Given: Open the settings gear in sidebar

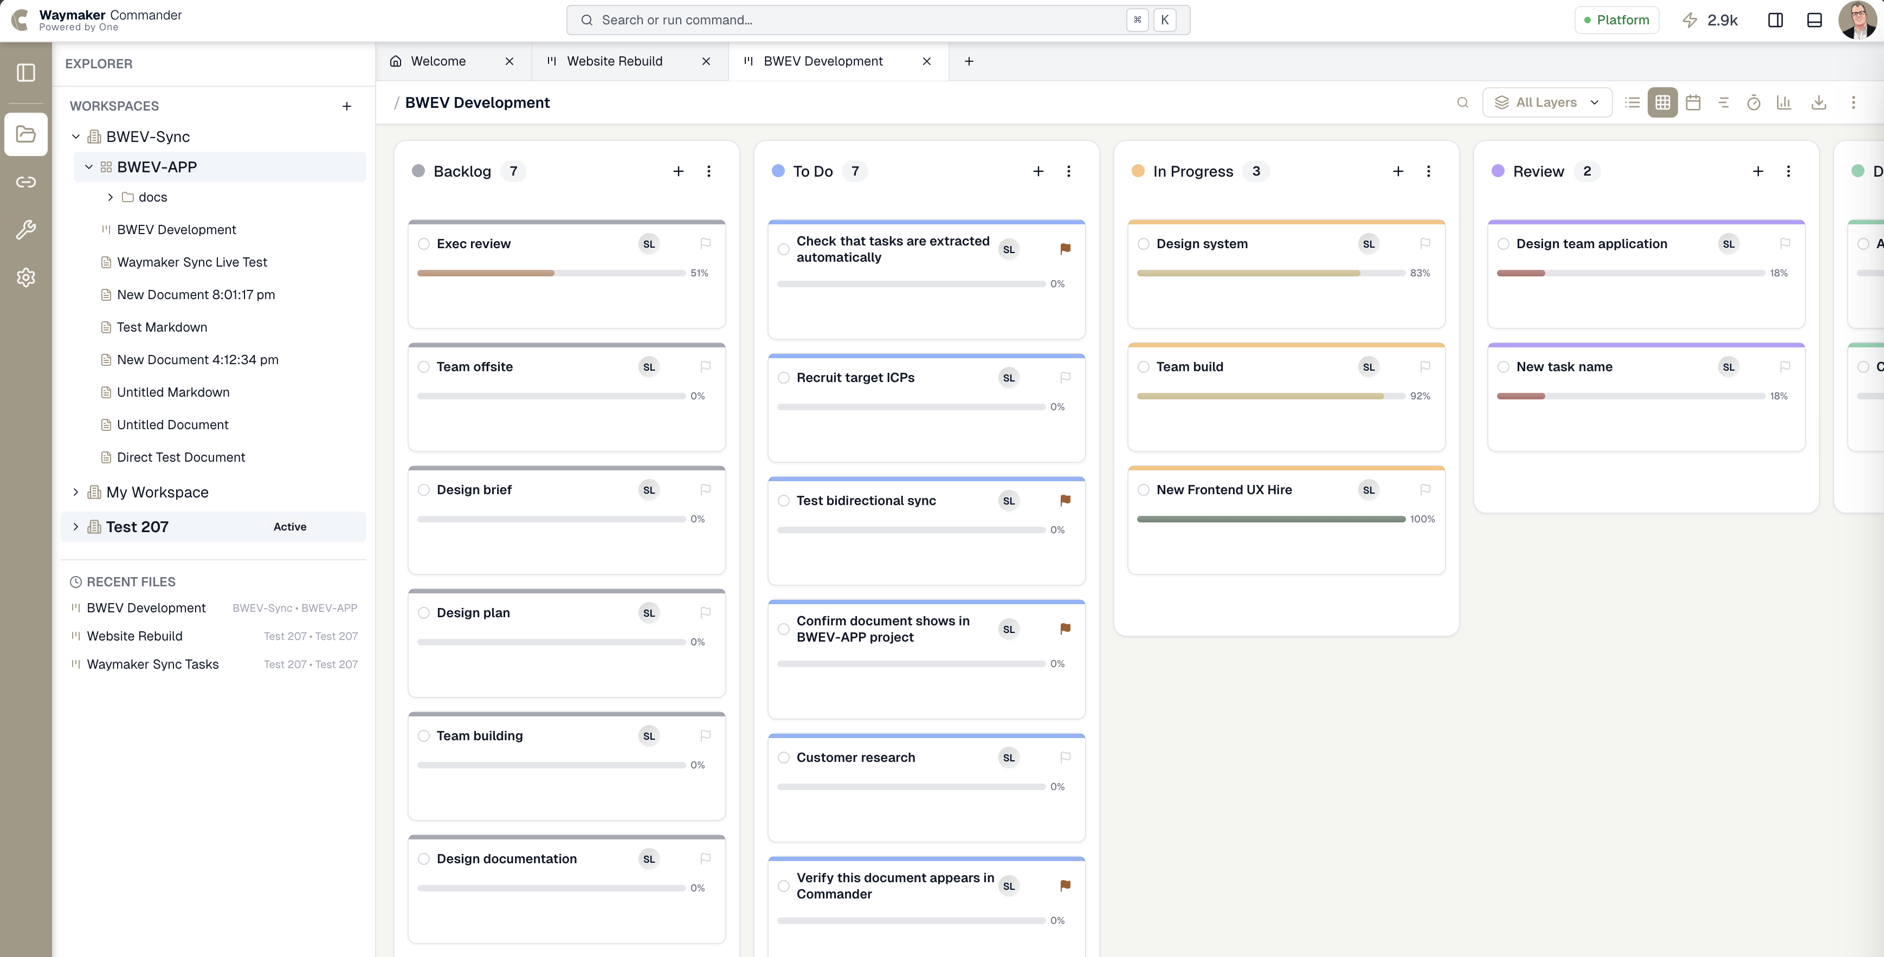Looking at the screenshot, I should tap(25, 277).
